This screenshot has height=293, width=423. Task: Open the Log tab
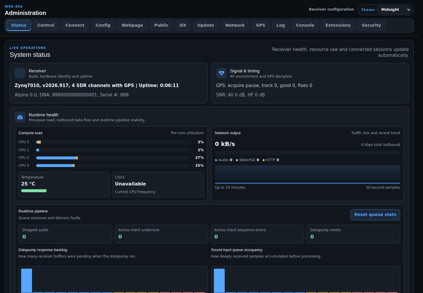click(281, 25)
